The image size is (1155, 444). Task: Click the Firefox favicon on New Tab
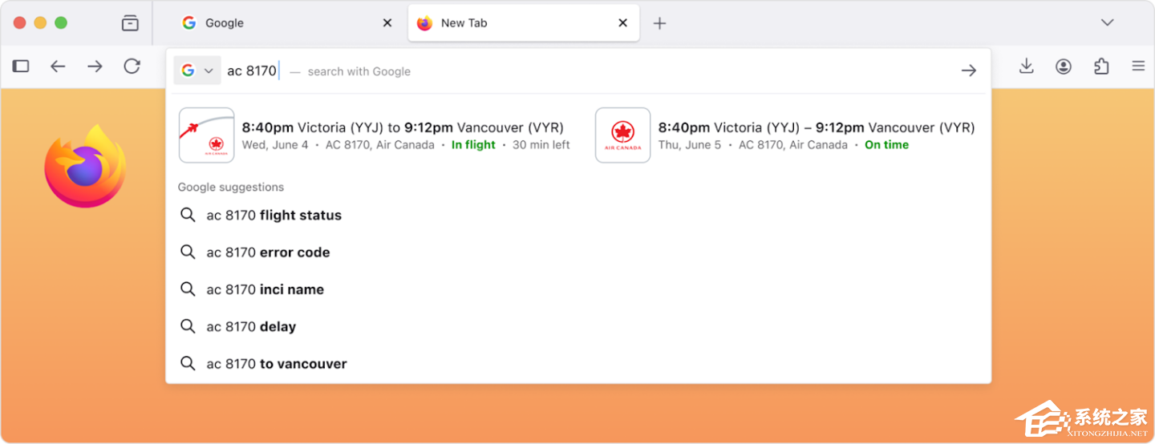pos(425,23)
